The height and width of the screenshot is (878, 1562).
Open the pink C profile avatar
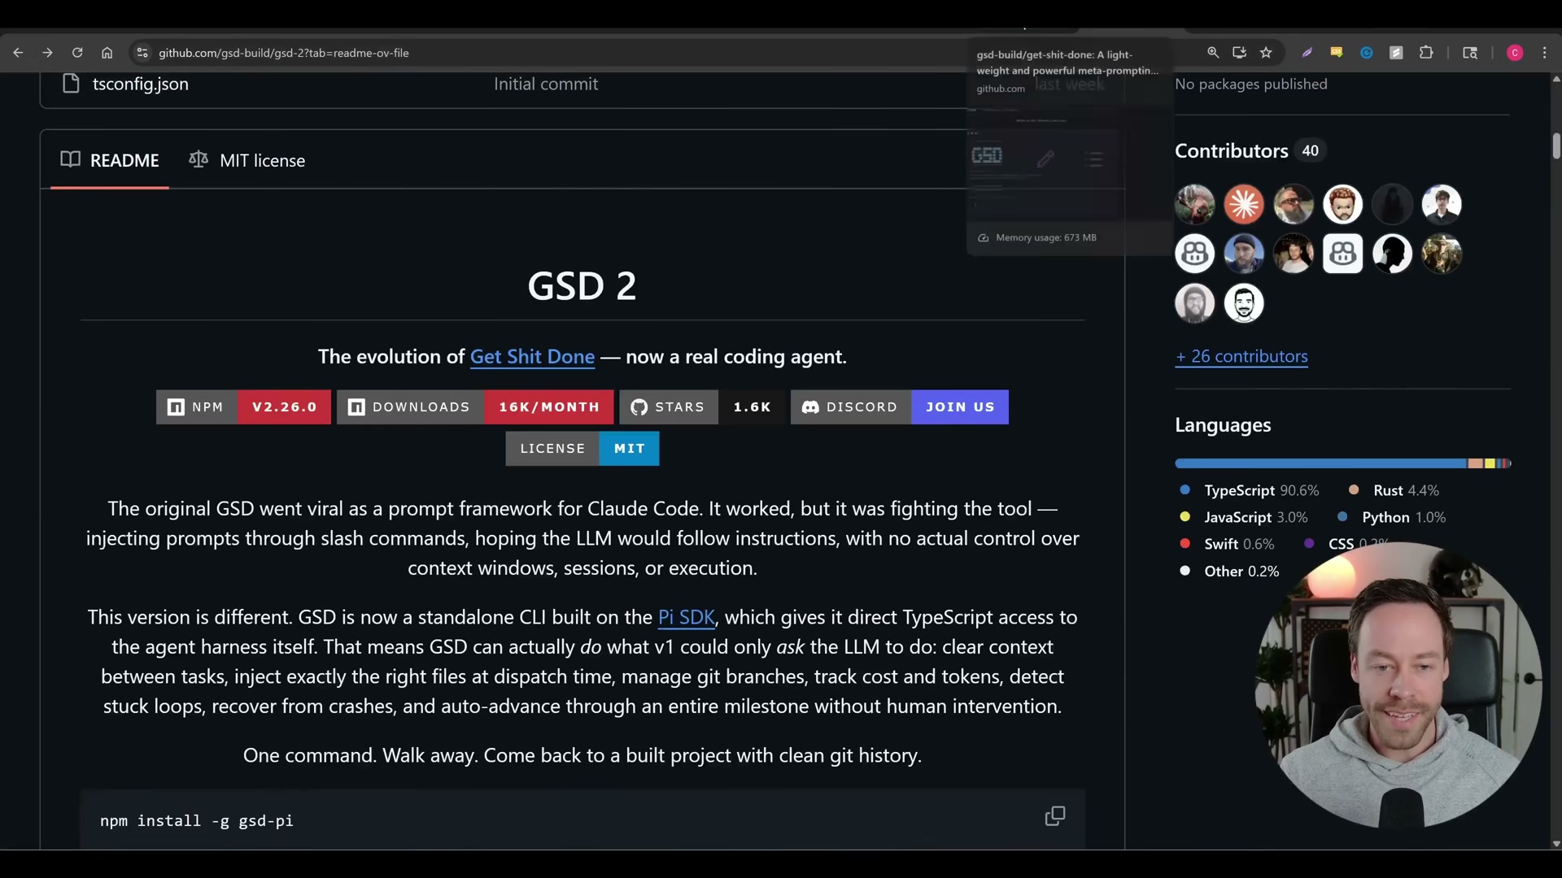[1515, 53]
